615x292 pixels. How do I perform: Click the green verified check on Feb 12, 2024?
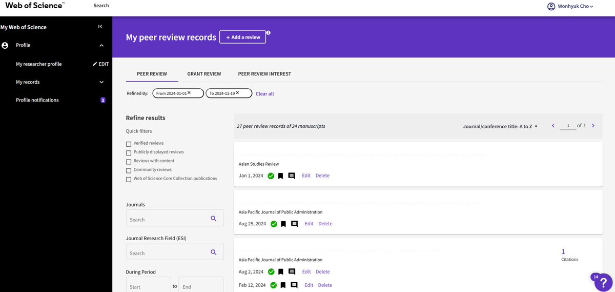[x=274, y=285]
